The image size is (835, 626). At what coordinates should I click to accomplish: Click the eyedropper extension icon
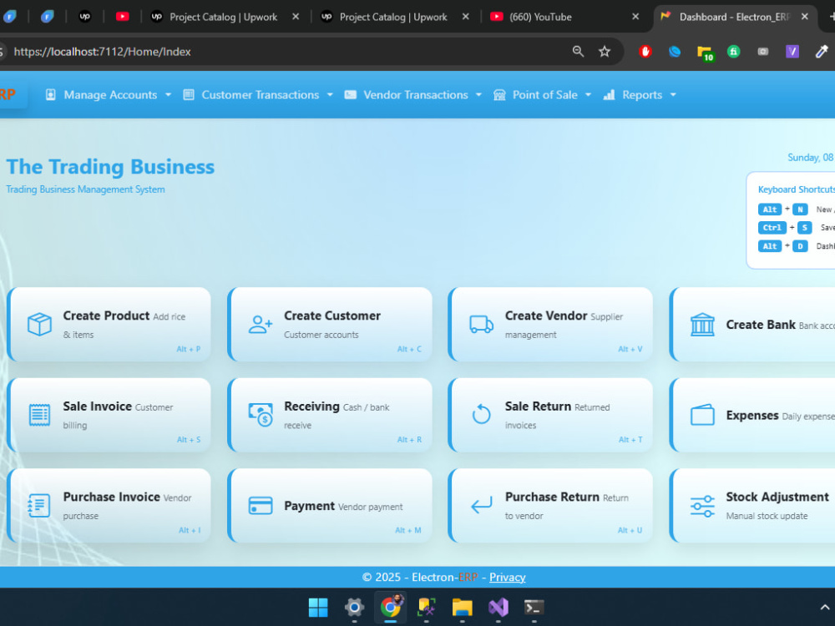tap(822, 52)
